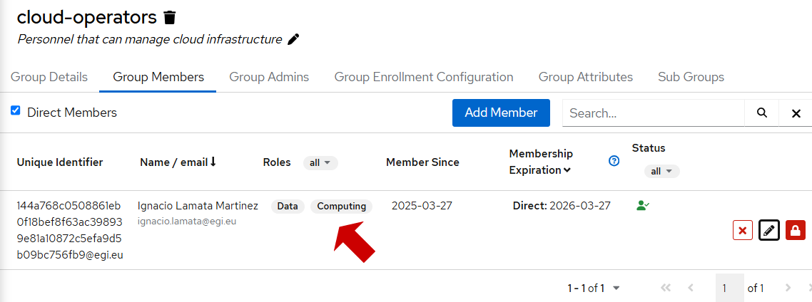The image size is (812, 302).
Task: Click the Direct: 2026-03-27 expiration value
Action: (562, 206)
